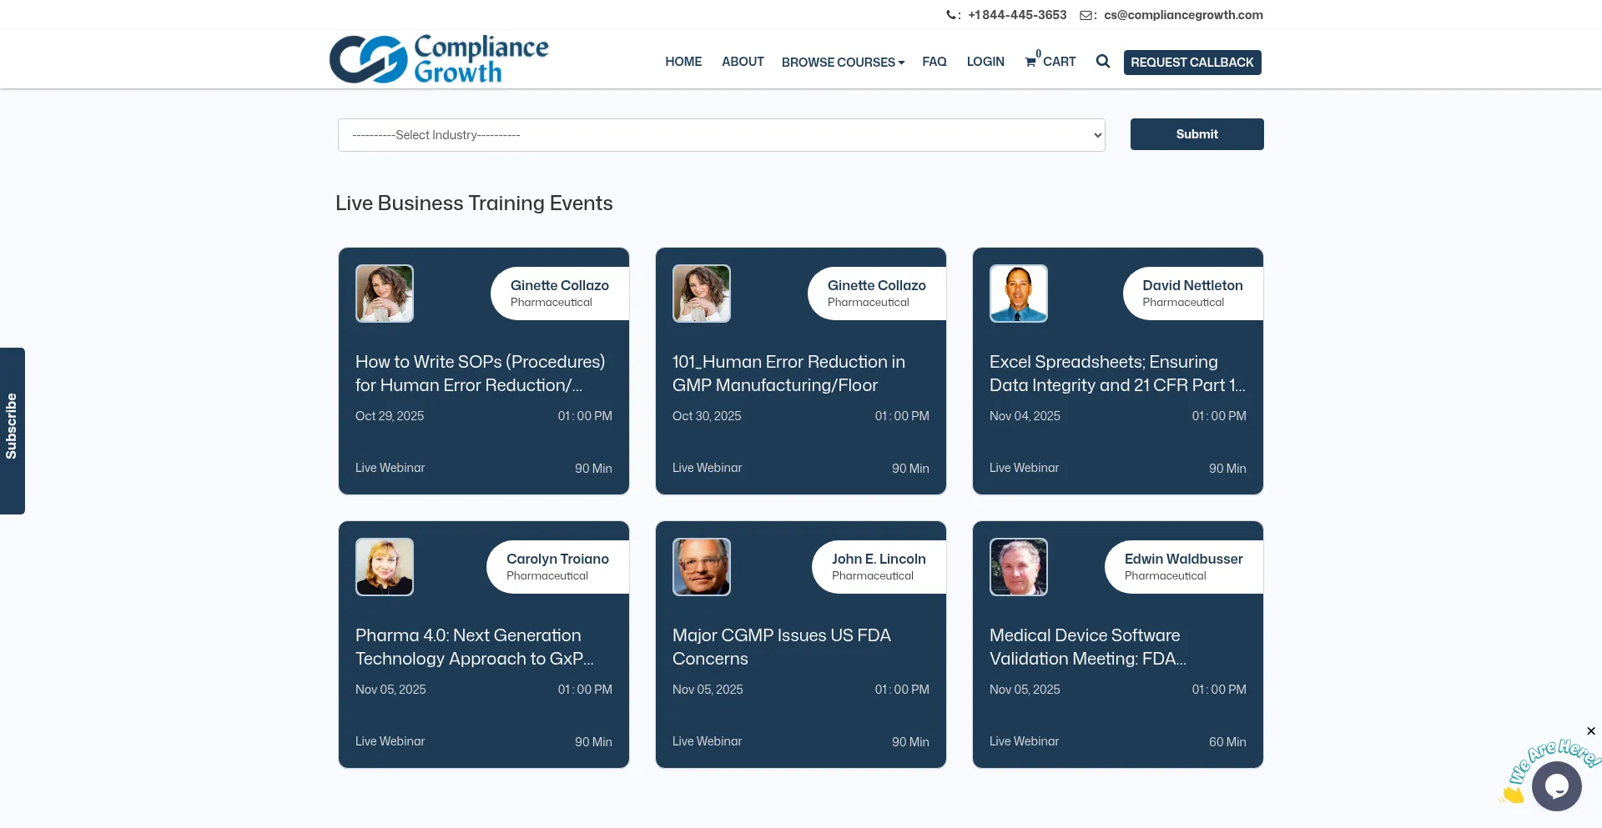Screen dimensions: 1602x828
Task: Open the Subscribe side tab
Action: (12, 430)
